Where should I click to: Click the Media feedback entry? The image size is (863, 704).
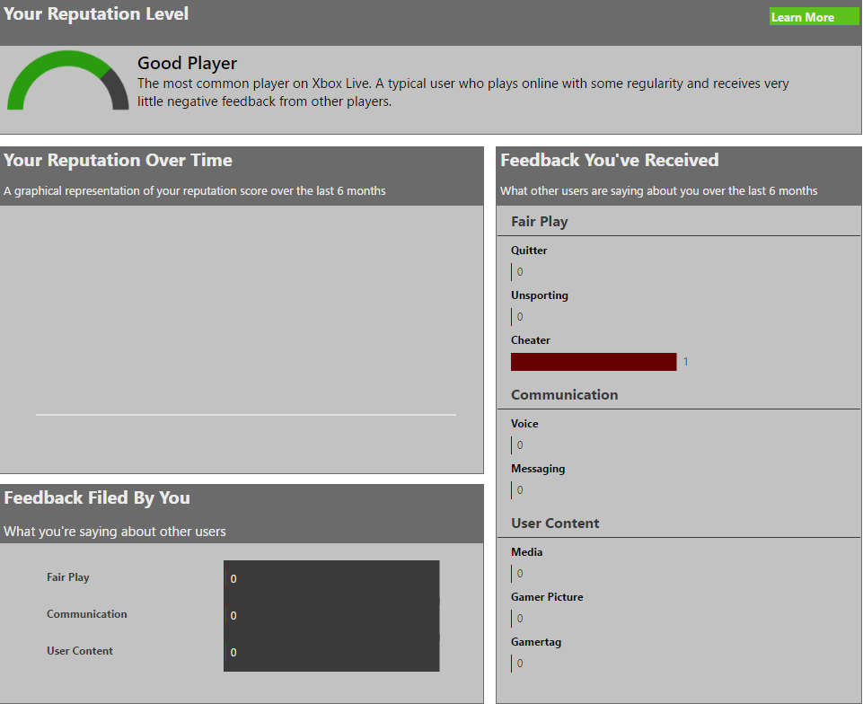524,551
